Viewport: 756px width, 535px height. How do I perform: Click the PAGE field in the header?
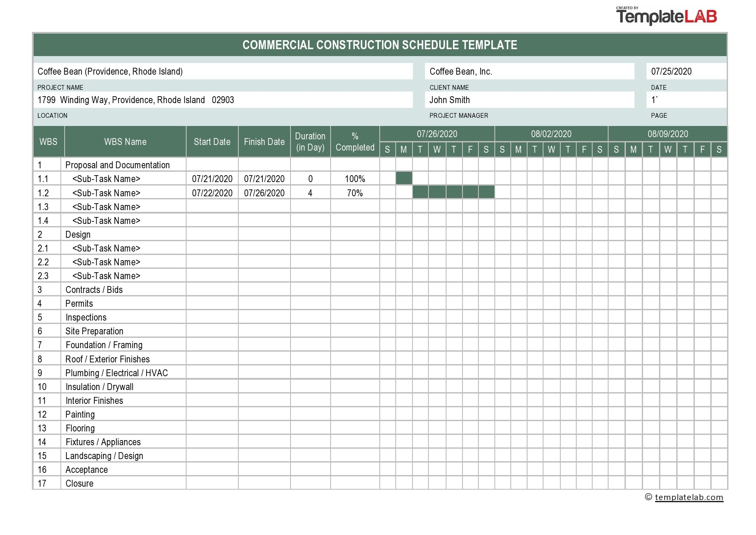pyautogui.click(x=686, y=100)
